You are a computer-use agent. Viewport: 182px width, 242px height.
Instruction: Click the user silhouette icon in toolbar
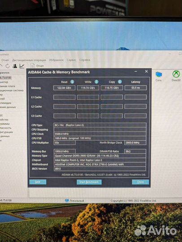pyautogui.click(x=15, y=66)
